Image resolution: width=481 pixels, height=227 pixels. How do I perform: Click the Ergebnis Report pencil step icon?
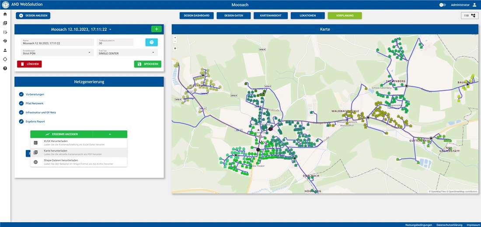[21, 121]
